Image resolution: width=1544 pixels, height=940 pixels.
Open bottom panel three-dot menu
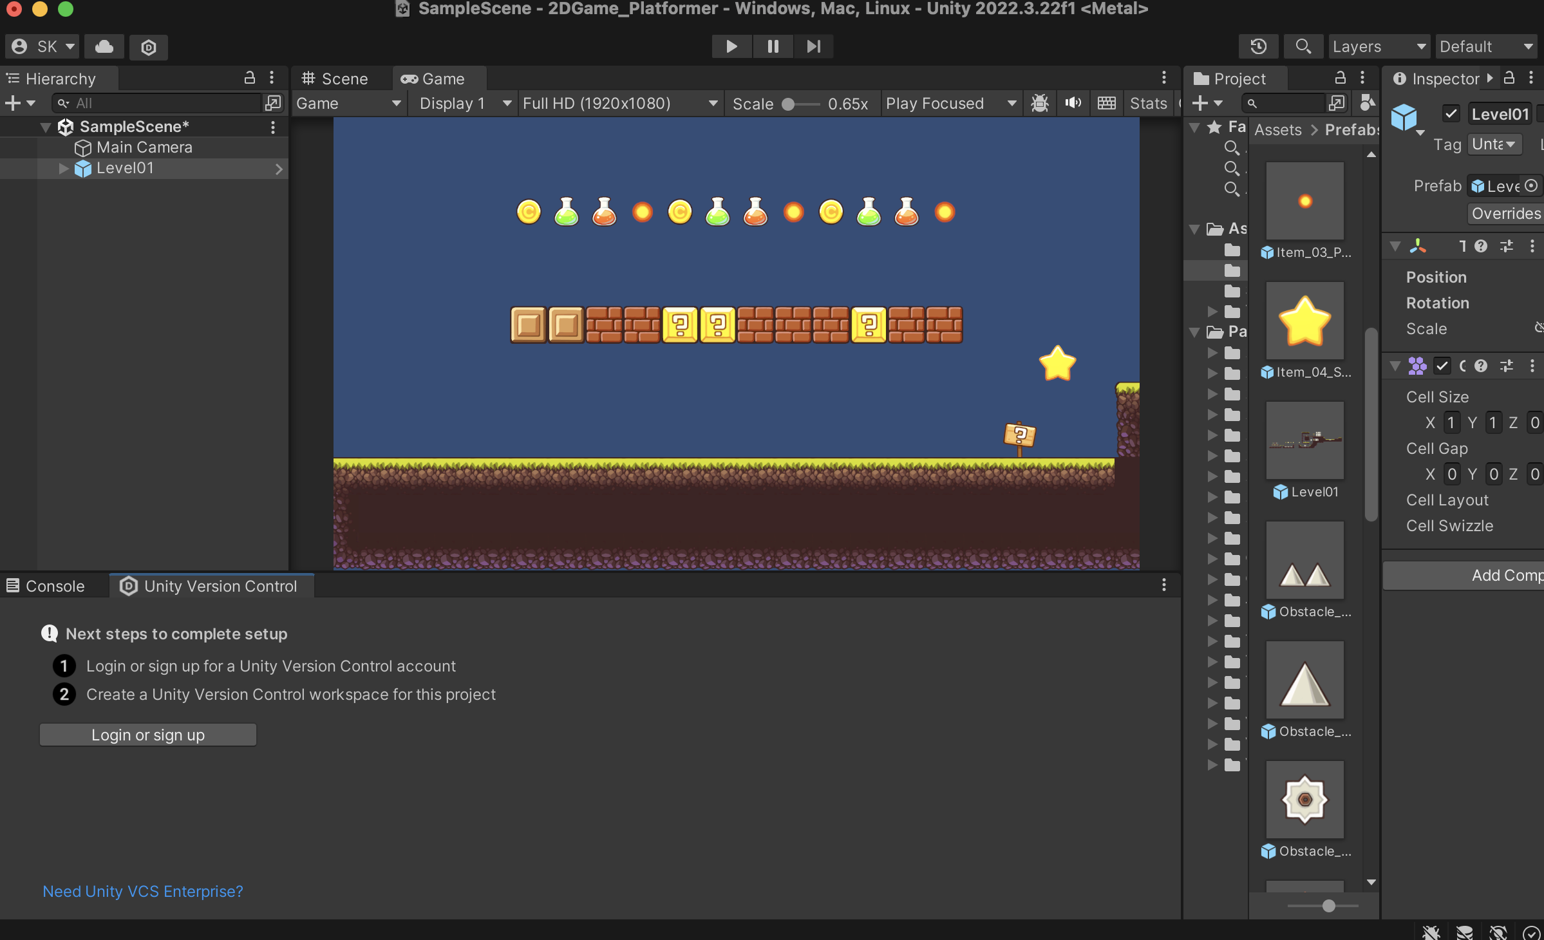coord(1164,585)
